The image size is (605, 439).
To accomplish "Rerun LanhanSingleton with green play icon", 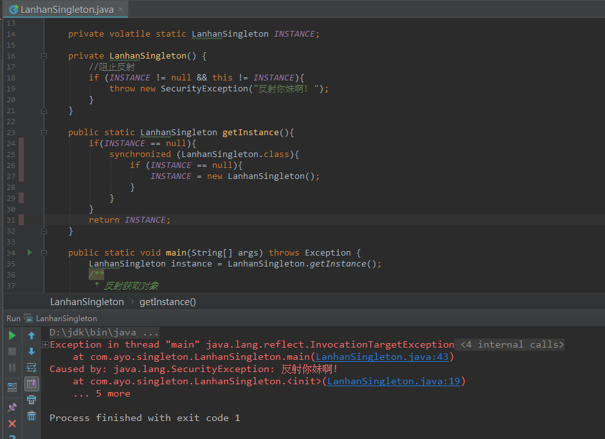I will (12, 335).
